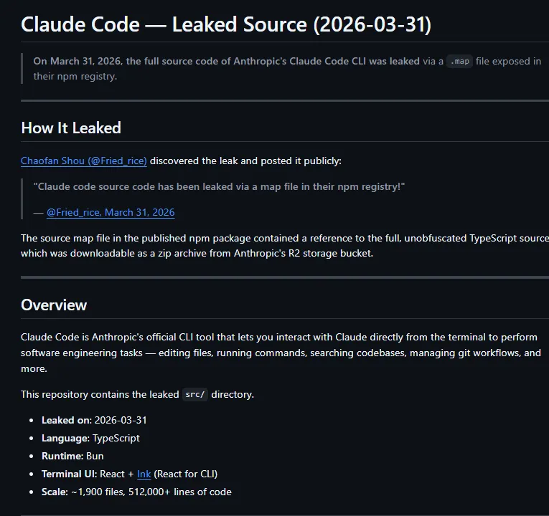Click the Claude Code overview description paragraph
The image size is (549, 516).
[281, 353]
